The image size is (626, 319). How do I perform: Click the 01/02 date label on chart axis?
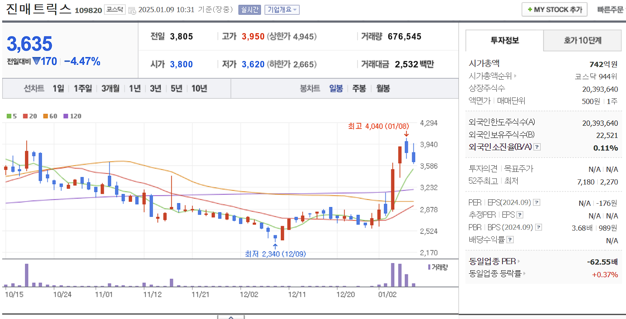click(387, 294)
